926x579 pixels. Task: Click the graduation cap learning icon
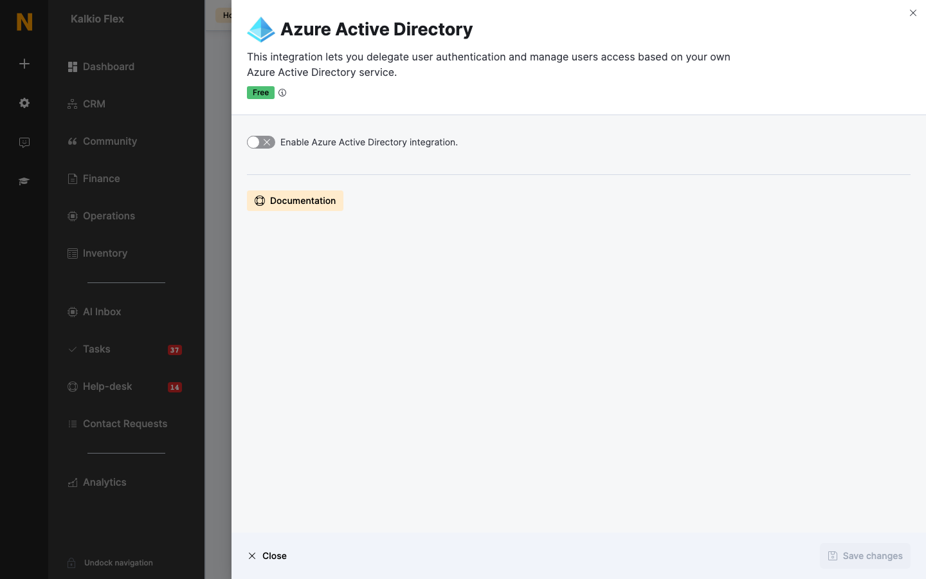(24, 181)
